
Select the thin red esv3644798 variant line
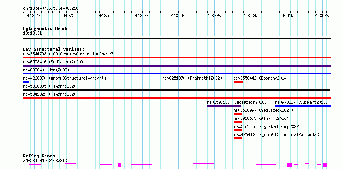pos(177,58)
